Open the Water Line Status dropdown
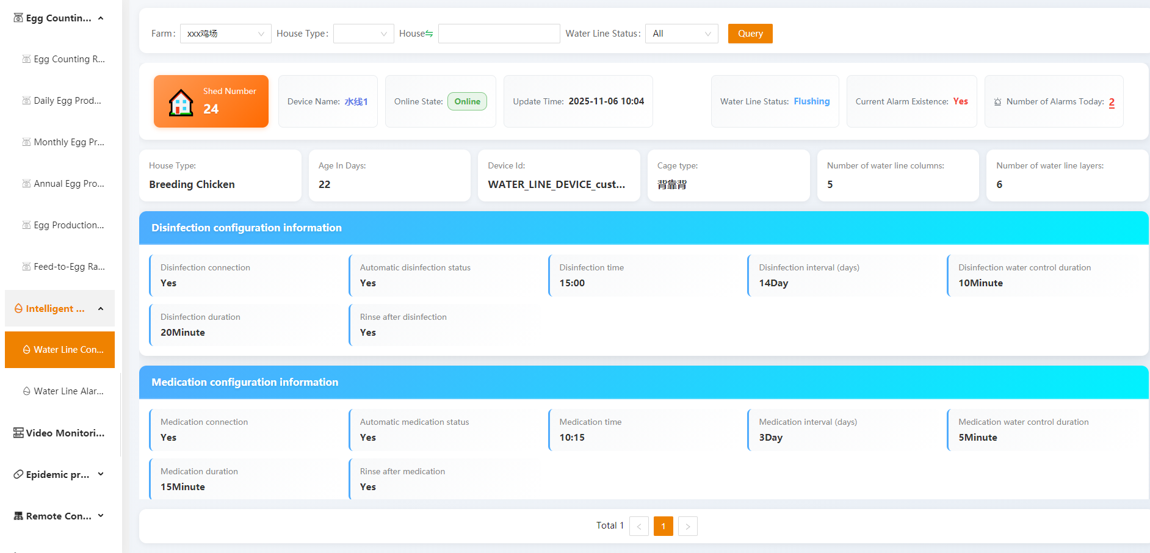 click(x=682, y=34)
